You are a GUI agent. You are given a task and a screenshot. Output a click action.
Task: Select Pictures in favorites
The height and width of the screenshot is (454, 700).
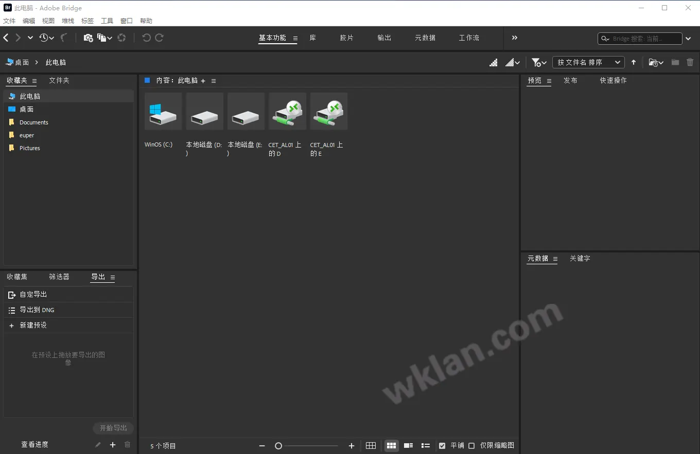[68, 148]
